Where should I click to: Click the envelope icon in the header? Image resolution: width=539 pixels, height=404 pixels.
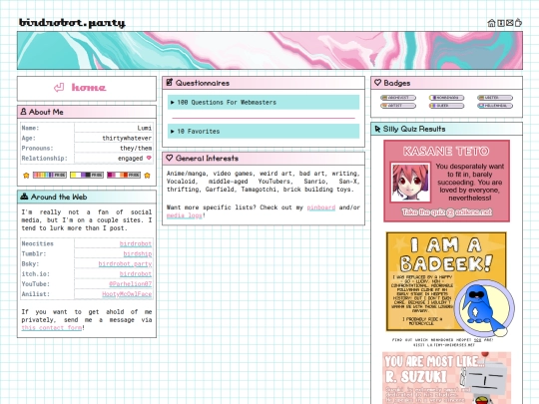pos(510,23)
